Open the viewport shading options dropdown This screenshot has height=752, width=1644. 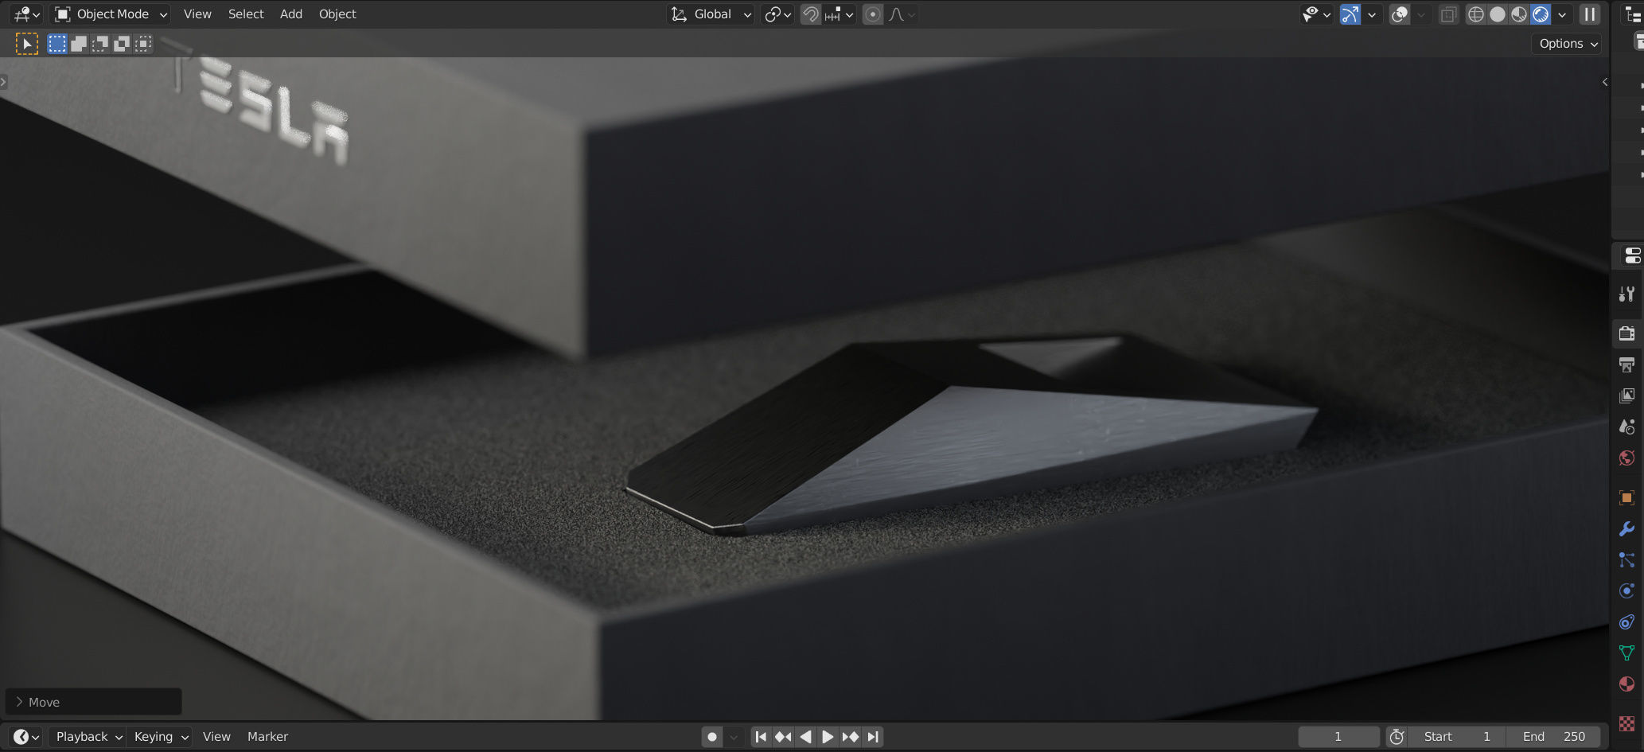point(1562,14)
